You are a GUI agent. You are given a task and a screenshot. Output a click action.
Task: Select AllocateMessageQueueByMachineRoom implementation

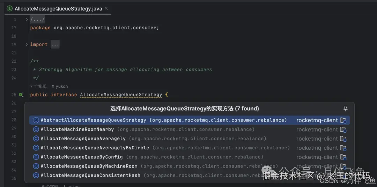(x=190, y=166)
